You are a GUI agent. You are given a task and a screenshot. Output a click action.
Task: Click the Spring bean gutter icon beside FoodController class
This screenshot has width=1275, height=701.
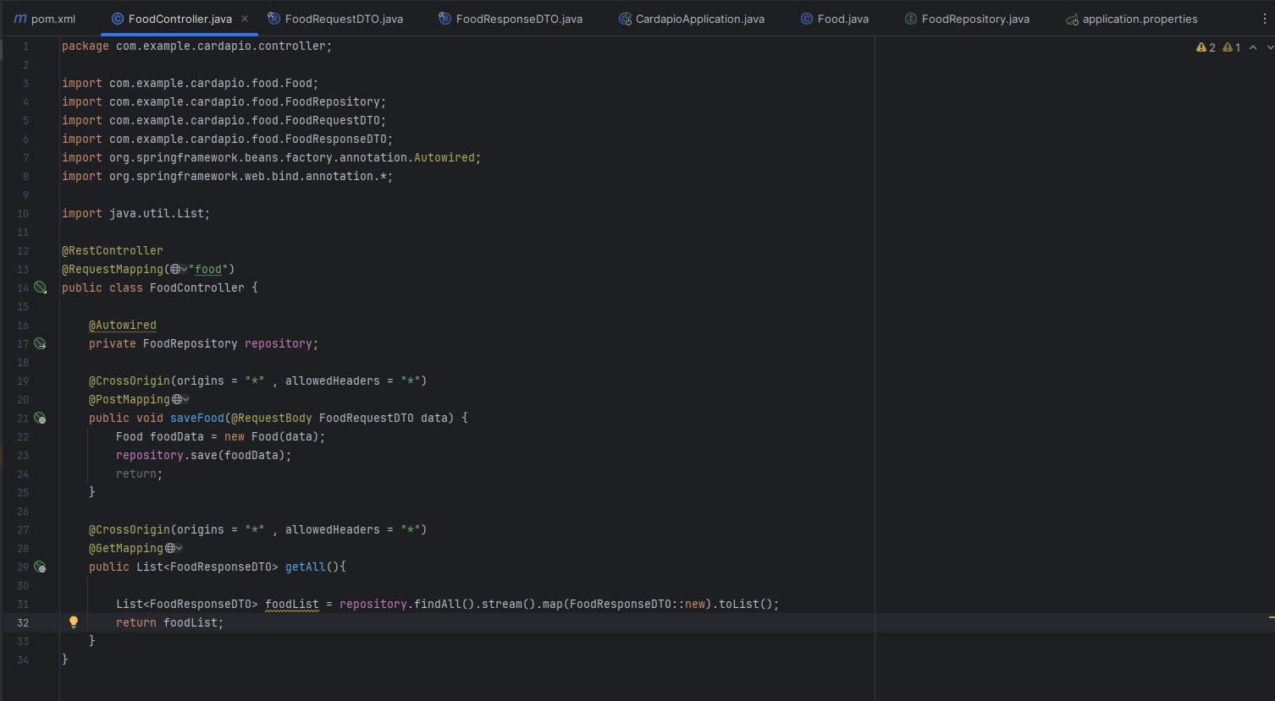point(40,288)
